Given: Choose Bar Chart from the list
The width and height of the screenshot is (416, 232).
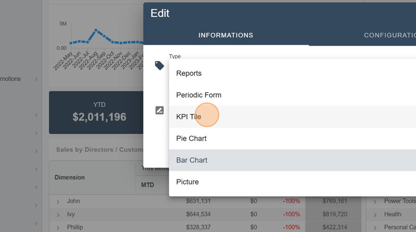Looking at the screenshot, I should tap(192, 160).
